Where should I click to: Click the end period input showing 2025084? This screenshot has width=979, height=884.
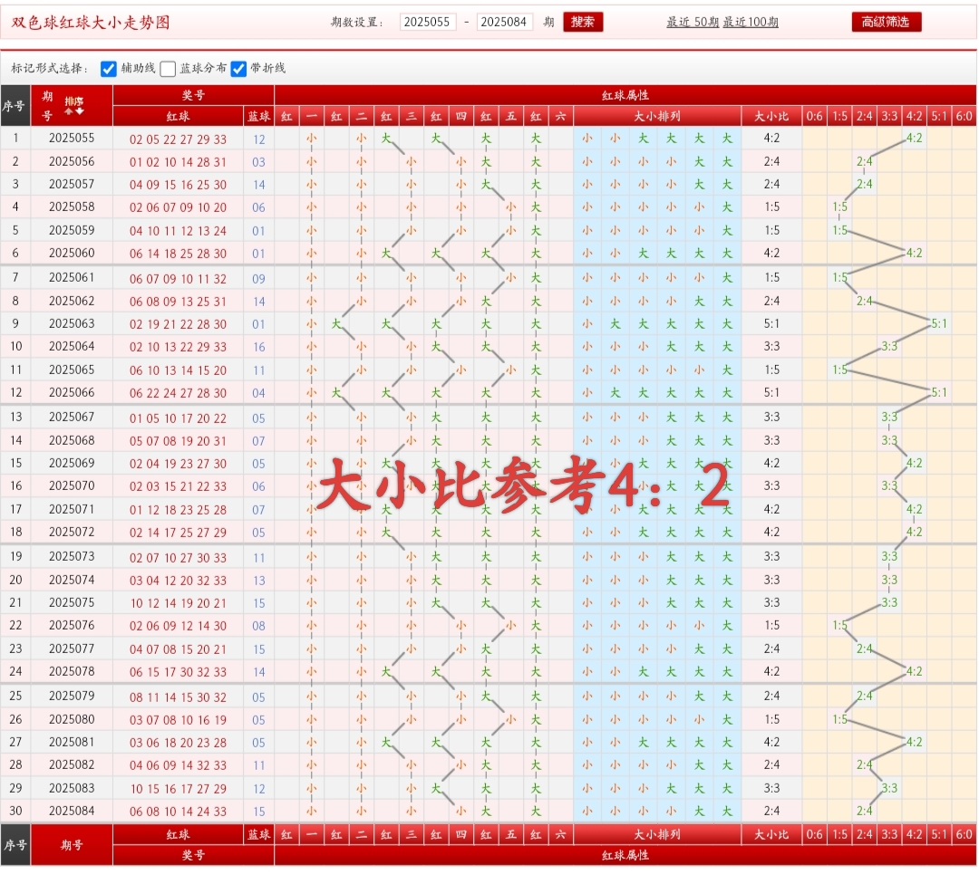(502, 22)
